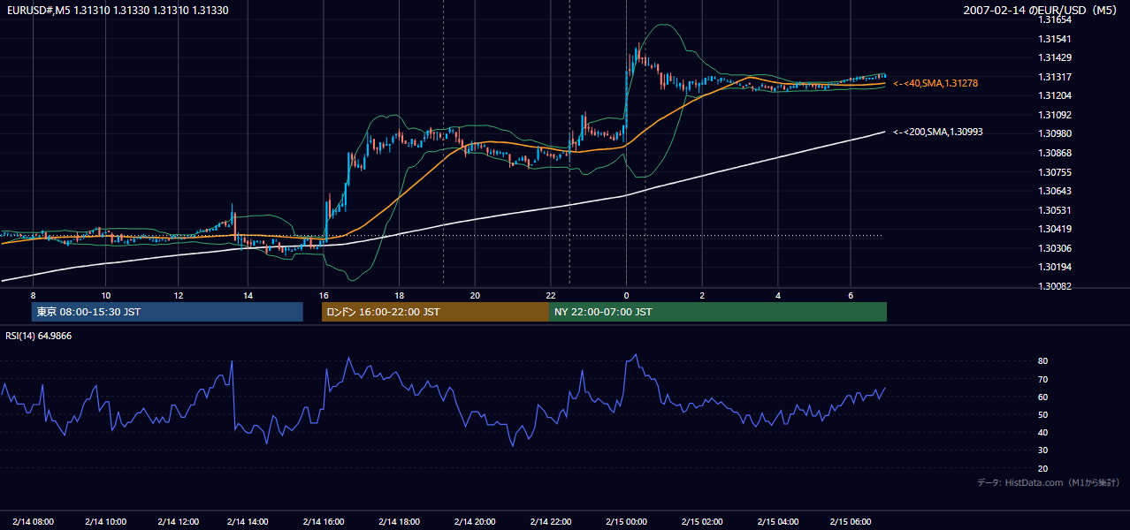Click the RSI axis value 30
The height and width of the screenshot is (530, 1130).
[x=1043, y=450]
